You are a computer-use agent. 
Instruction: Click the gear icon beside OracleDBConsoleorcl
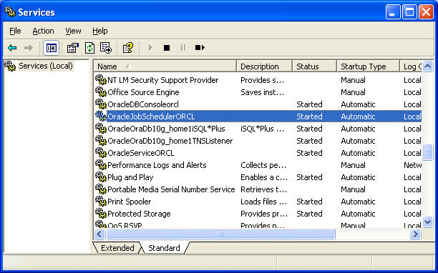[x=101, y=104]
